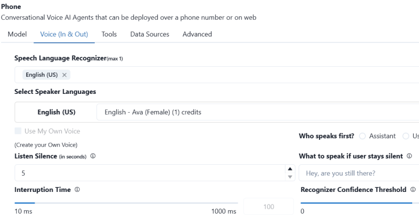This screenshot has width=419, height=218.
Task: Switch to the Model tab
Action: (17, 34)
